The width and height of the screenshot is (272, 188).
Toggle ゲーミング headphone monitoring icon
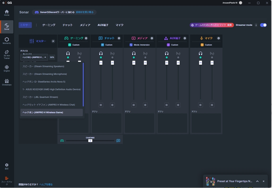[68, 53]
